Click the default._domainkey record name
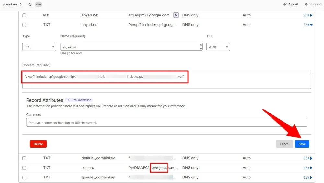The width and height of the screenshot is (324, 183). pyautogui.click(x=98, y=158)
